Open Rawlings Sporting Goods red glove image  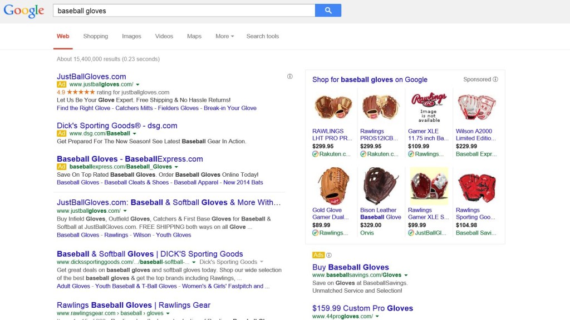476,188
